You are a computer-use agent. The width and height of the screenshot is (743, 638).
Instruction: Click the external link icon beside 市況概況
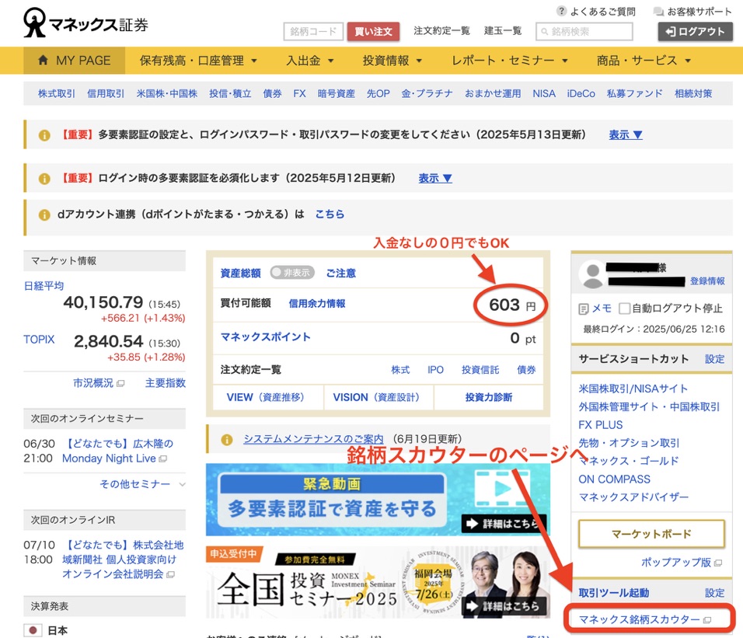[x=120, y=383]
